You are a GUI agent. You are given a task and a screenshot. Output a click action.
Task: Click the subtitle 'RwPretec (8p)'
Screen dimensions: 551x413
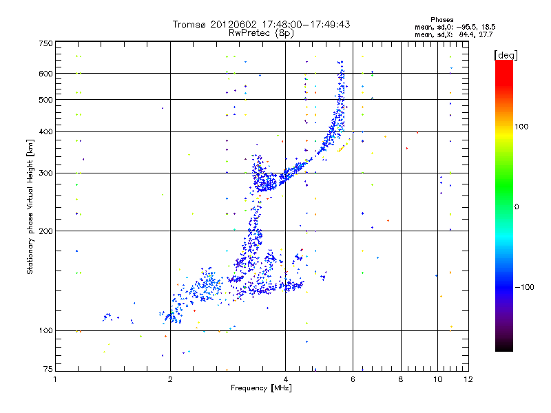click(x=261, y=33)
